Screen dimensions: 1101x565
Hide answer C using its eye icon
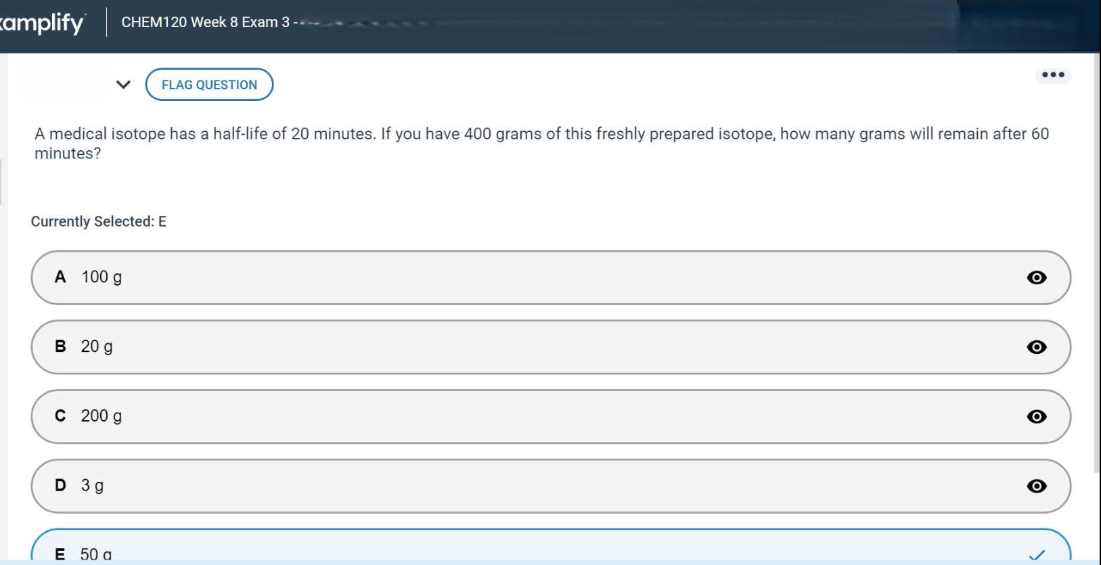tap(1036, 417)
